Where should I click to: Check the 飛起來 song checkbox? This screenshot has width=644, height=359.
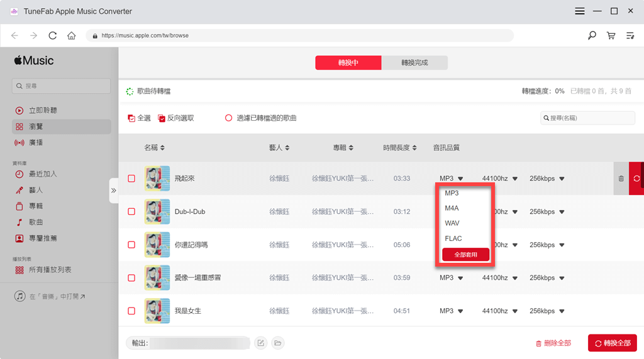pos(131,179)
